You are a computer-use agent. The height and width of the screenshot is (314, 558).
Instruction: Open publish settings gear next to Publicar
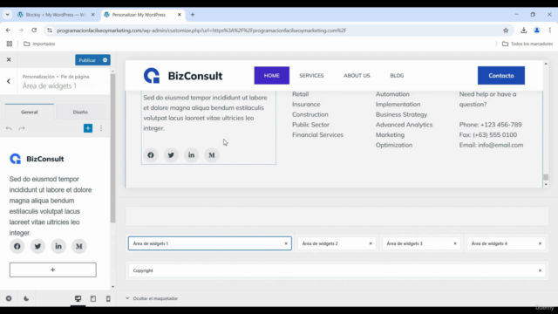[x=105, y=60]
